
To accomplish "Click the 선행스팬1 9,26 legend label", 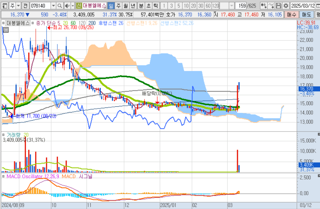I will point(142,23).
